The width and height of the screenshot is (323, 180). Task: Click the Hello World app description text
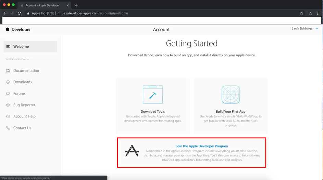231,121
